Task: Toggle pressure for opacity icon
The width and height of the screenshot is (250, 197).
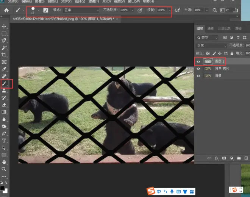Action: pos(140,10)
